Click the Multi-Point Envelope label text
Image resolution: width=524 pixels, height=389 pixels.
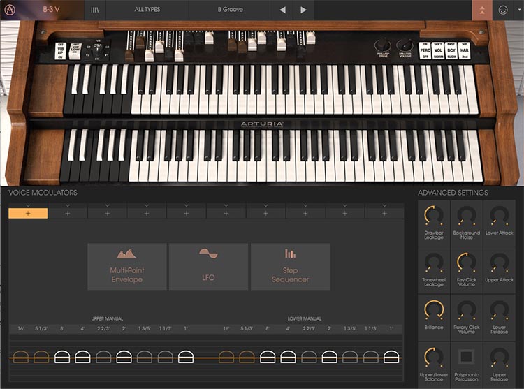tap(127, 274)
